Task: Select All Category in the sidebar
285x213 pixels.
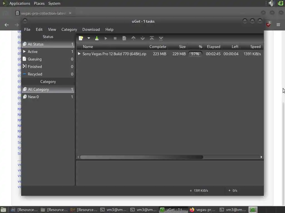Action: tap(48, 89)
